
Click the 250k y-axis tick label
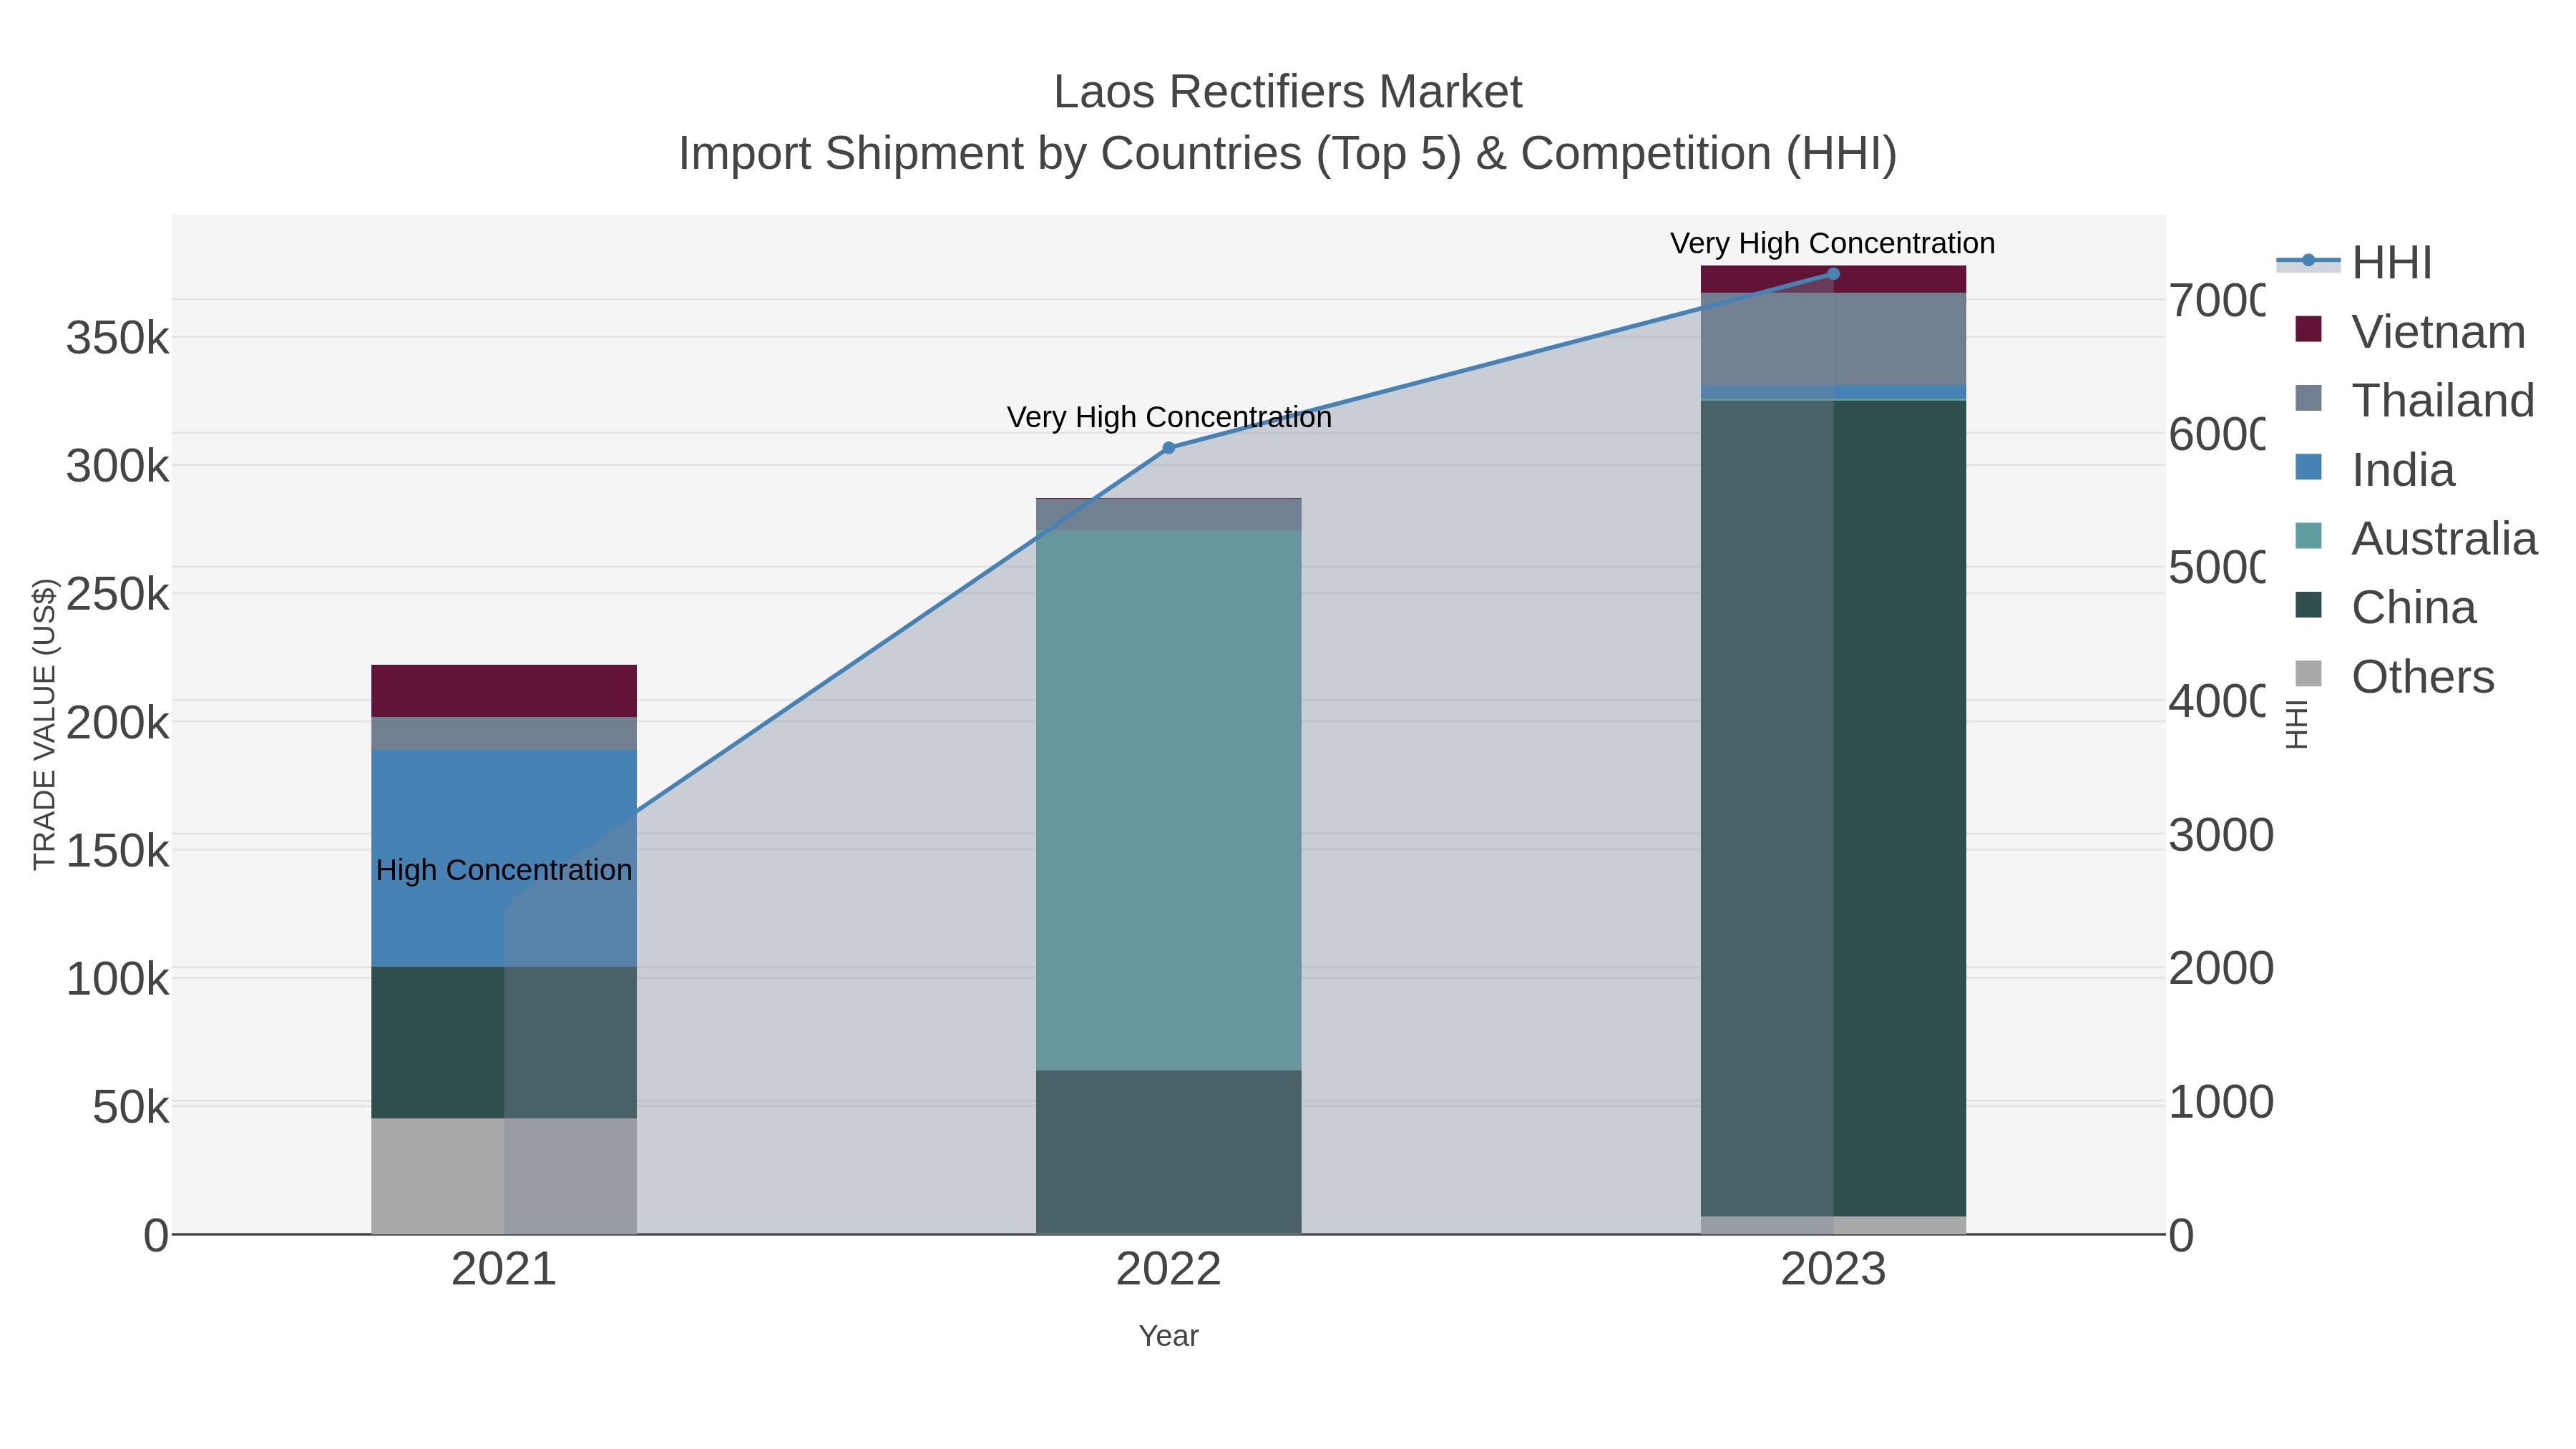click(118, 594)
